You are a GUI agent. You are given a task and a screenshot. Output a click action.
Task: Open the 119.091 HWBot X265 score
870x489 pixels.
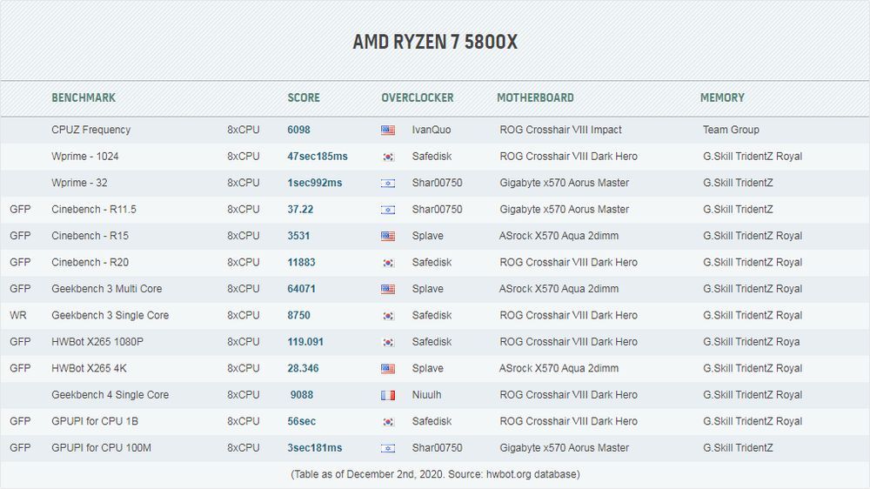[305, 342]
